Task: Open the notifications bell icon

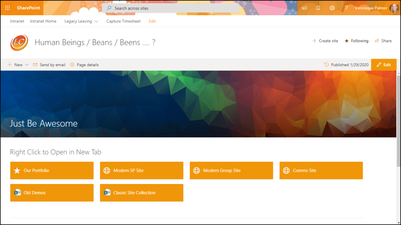Action: pyautogui.click(x=318, y=8)
